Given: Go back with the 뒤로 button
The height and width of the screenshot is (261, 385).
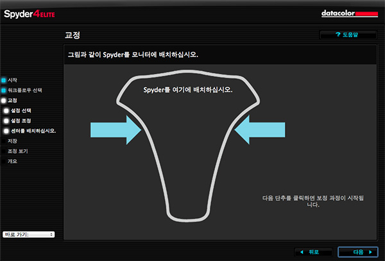Looking at the screenshot, I should point(312,251).
